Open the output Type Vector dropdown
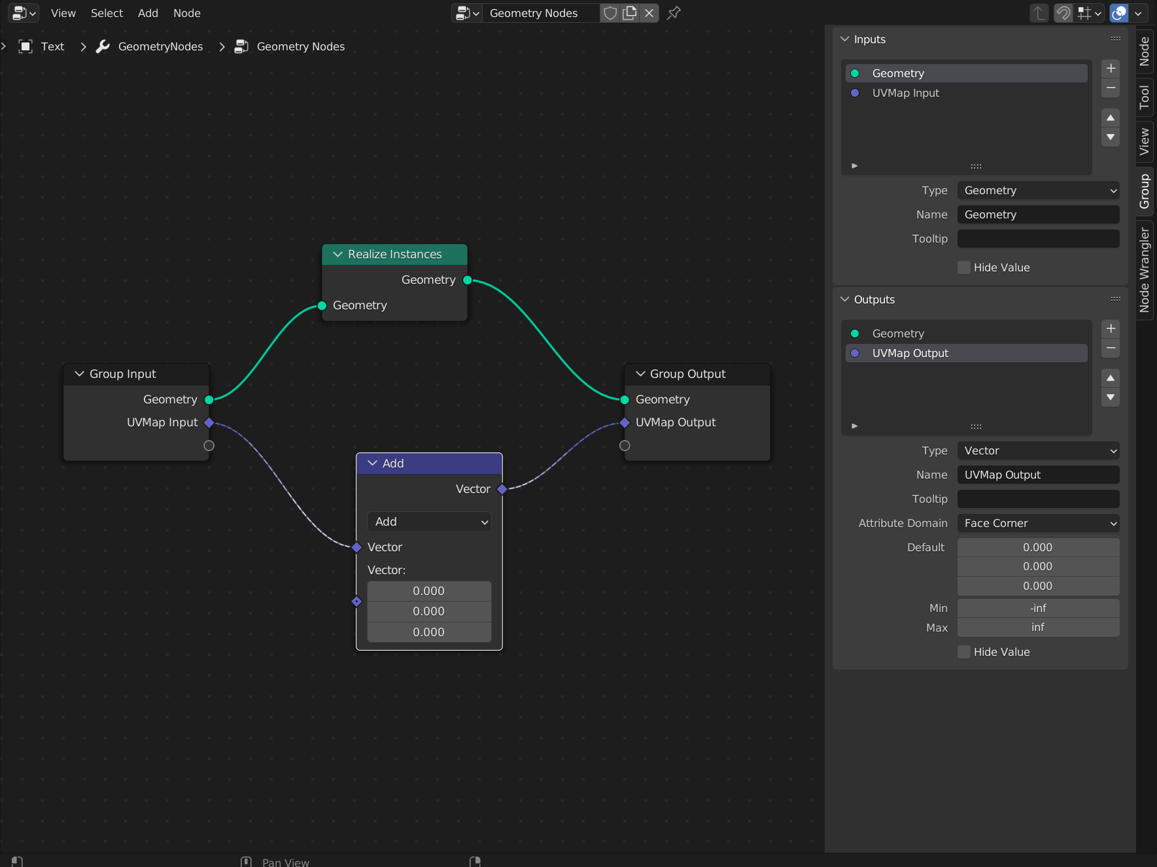 pyautogui.click(x=1039, y=450)
